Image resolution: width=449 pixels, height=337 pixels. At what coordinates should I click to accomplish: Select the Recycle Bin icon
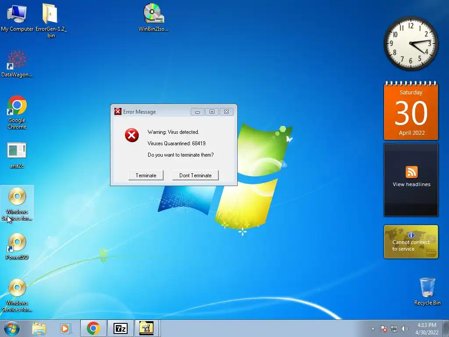point(427,291)
